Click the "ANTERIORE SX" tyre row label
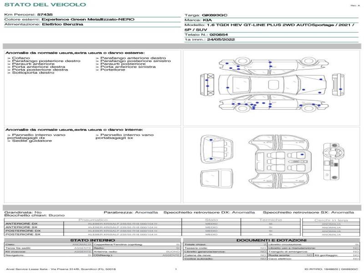 (x=21, y=227)
